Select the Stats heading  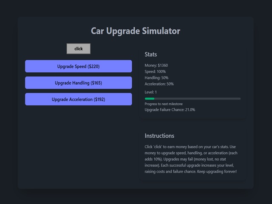tap(151, 54)
